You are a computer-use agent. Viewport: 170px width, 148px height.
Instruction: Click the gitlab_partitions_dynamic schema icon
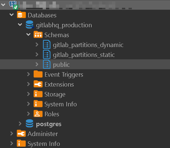coord(47,45)
